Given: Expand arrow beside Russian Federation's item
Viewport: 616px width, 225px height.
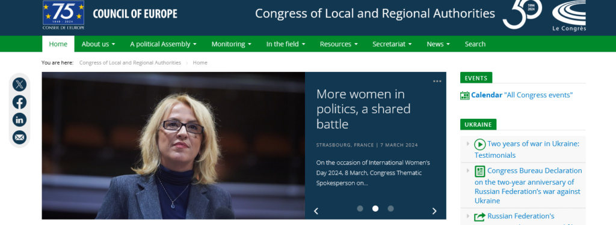Looking at the screenshot, I should coord(468,216).
